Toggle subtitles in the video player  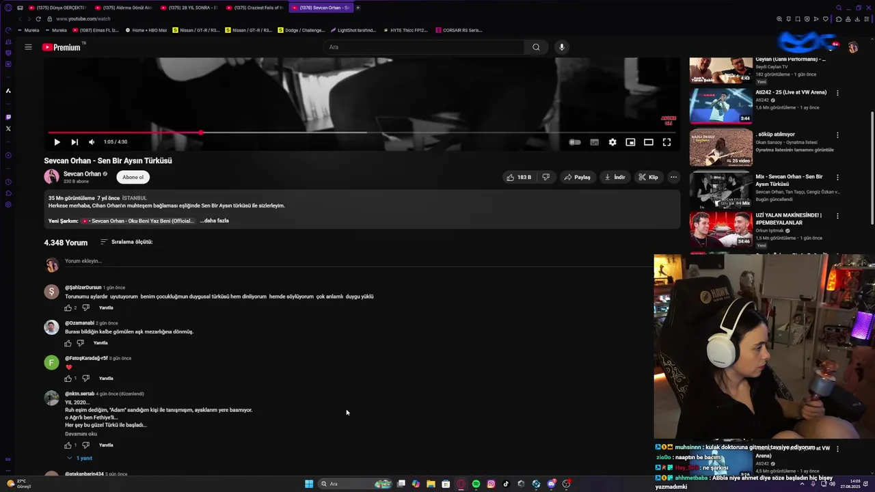tap(594, 142)
